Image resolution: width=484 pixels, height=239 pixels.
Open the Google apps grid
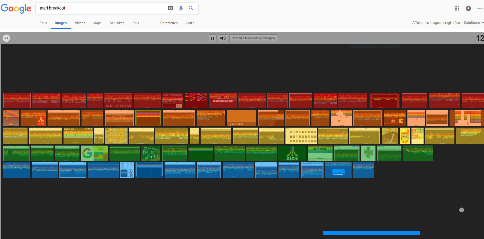[457, 8]
